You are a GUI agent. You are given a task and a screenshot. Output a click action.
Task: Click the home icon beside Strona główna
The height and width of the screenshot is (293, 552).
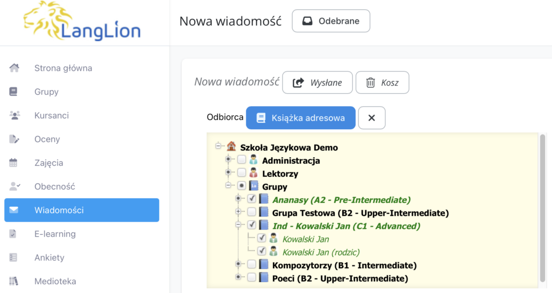(14, 68)
